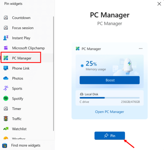Open the widget preview three-dots menu
This screenshot has height=150, width=164.
(x=140, y=49)
